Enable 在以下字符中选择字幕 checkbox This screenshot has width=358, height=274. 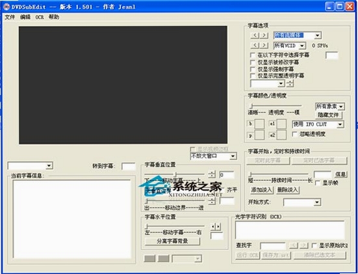253,55
